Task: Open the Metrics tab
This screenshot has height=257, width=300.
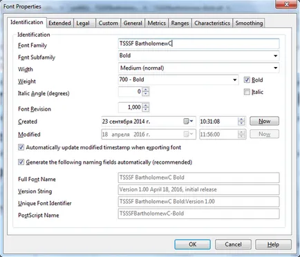Action: tap(157, 23)
